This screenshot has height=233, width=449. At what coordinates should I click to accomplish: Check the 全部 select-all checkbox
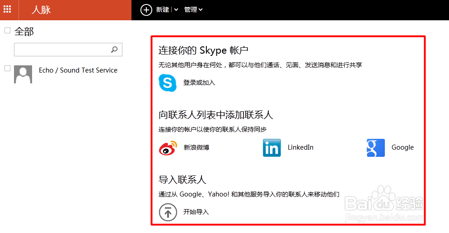click(x=7, y=31)
